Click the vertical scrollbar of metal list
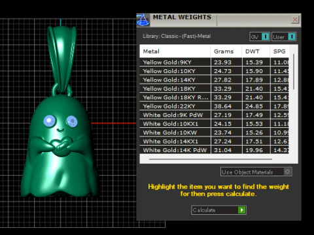 [x=294, y=72]
